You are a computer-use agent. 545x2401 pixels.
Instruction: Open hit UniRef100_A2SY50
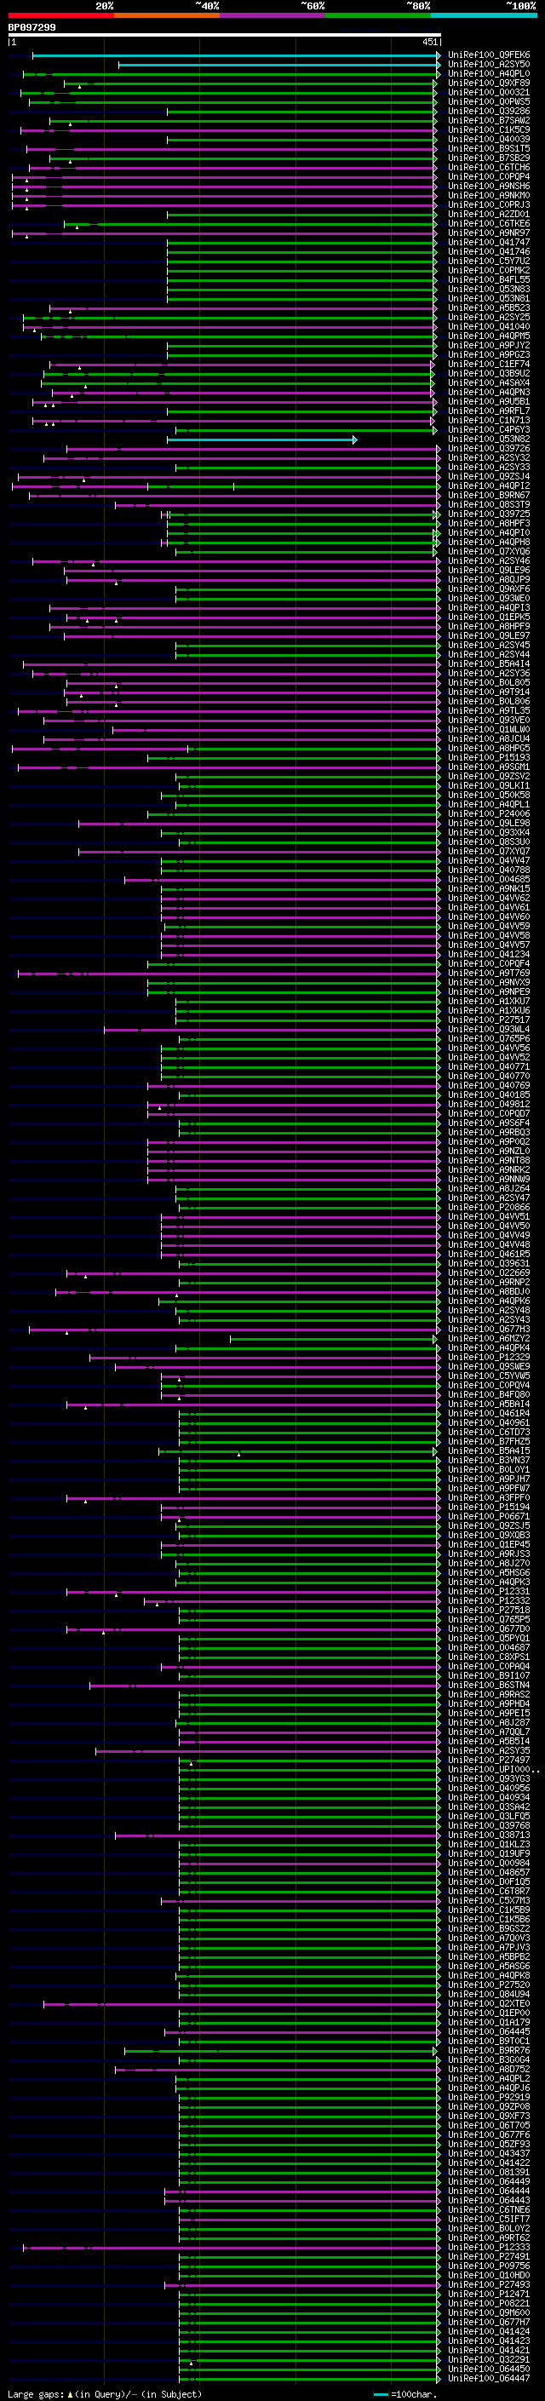tap(489, 65)
